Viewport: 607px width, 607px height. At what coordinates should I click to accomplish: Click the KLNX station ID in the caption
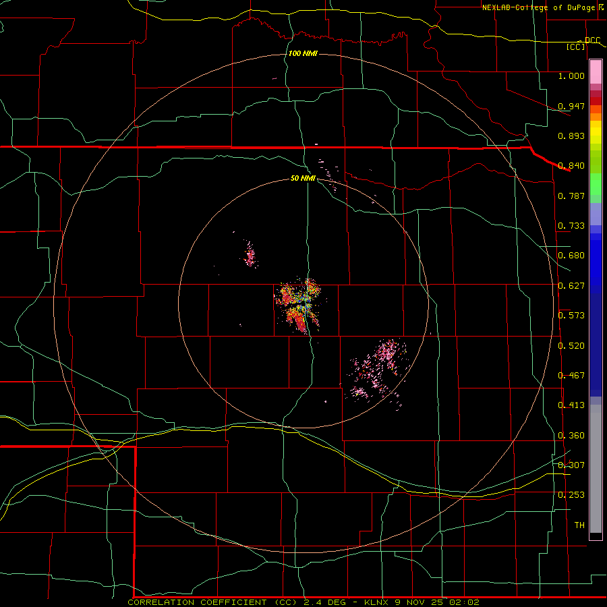click(x=376, y=602)
